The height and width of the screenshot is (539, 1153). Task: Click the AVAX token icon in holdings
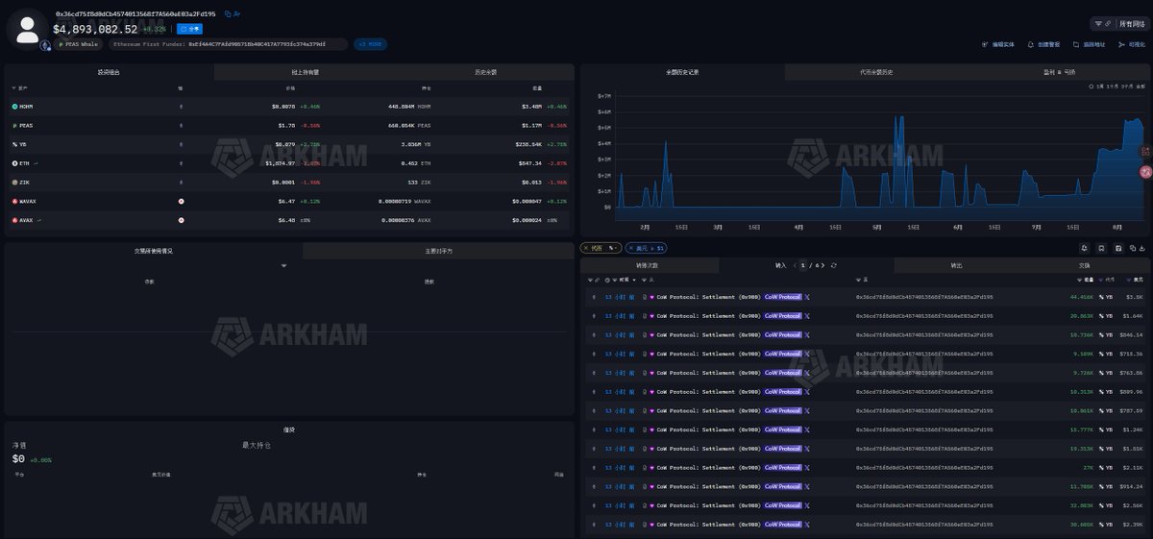pos(14,220)
